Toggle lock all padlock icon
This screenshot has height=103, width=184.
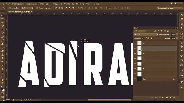click(x=152, y=39)
